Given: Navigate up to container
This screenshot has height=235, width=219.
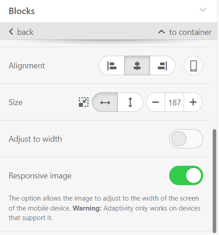Looking at the screenshot, I should pos(185,32).
